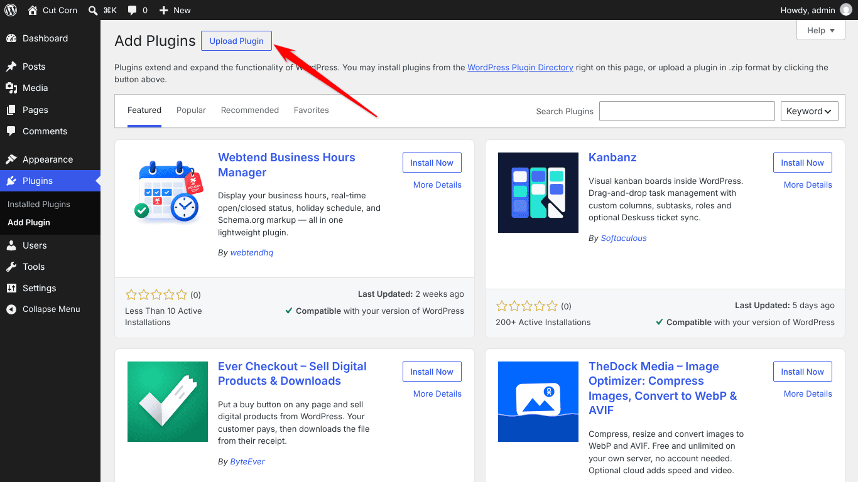Click the Comments sidebar icon
Viewport: 858px width, 482px height.
pos(11,131)
